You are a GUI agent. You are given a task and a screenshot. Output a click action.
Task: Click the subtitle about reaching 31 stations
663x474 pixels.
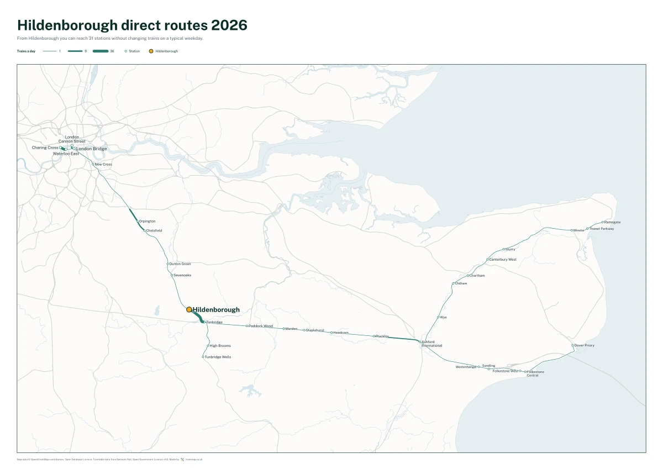110,39
